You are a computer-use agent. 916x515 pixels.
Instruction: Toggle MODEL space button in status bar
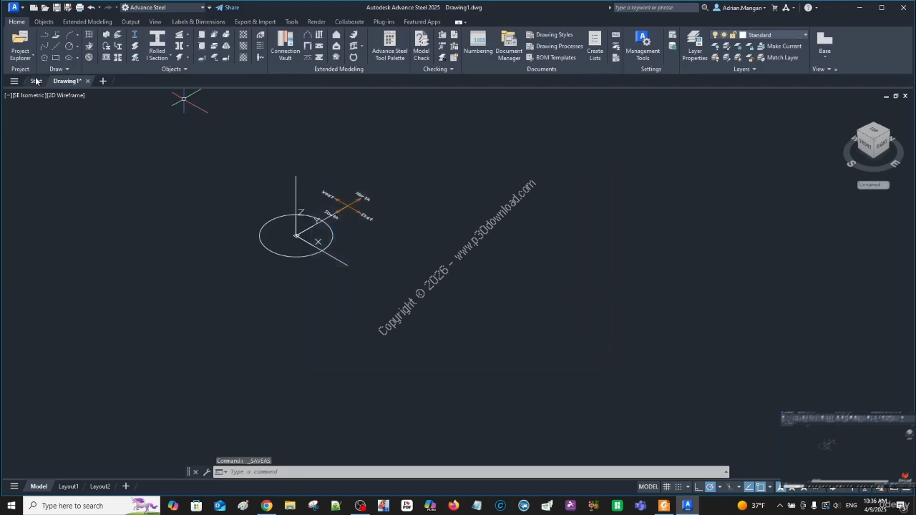(648, 486)
